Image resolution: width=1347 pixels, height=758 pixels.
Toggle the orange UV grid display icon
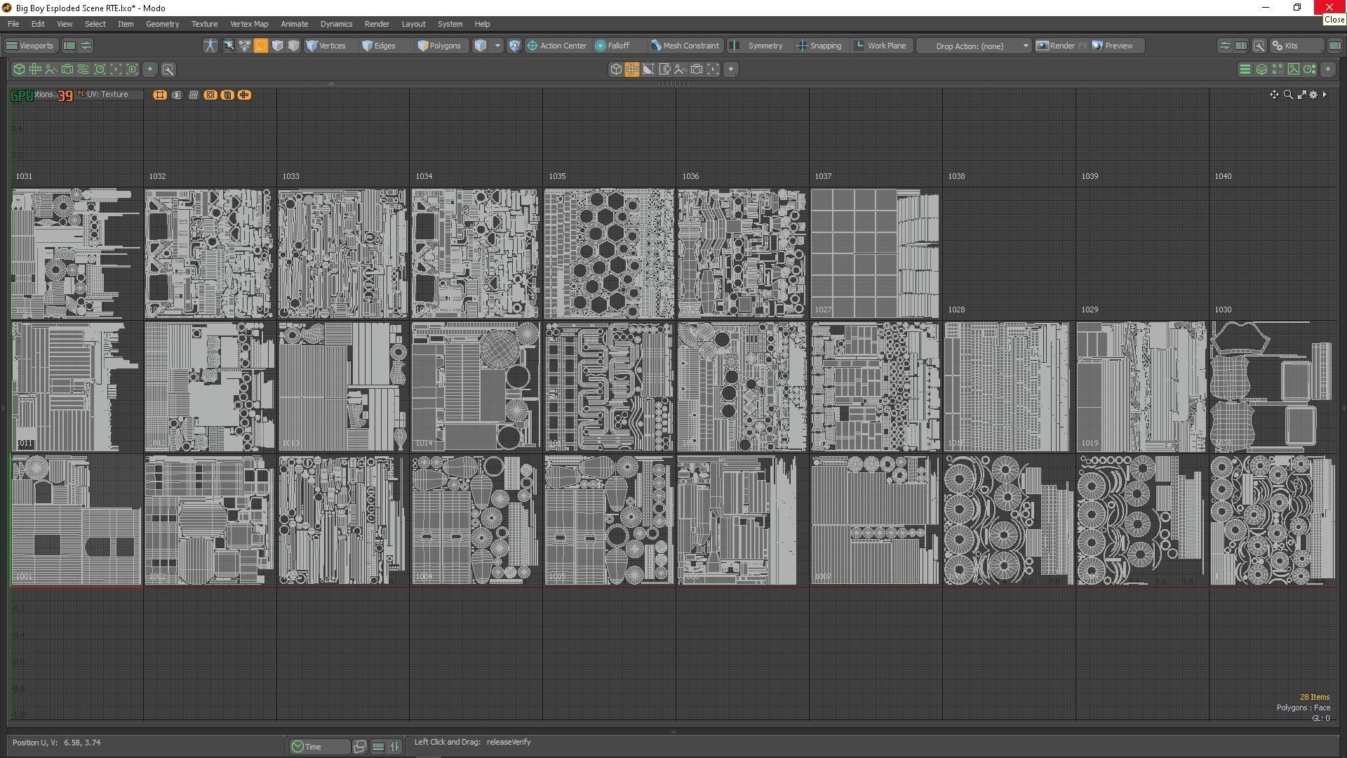[160, 95]
